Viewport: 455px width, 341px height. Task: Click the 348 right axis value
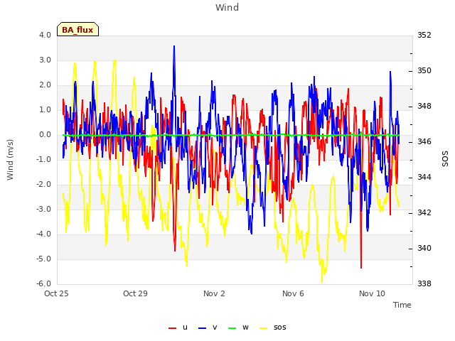pyautogui.click(x=424, y=107)
